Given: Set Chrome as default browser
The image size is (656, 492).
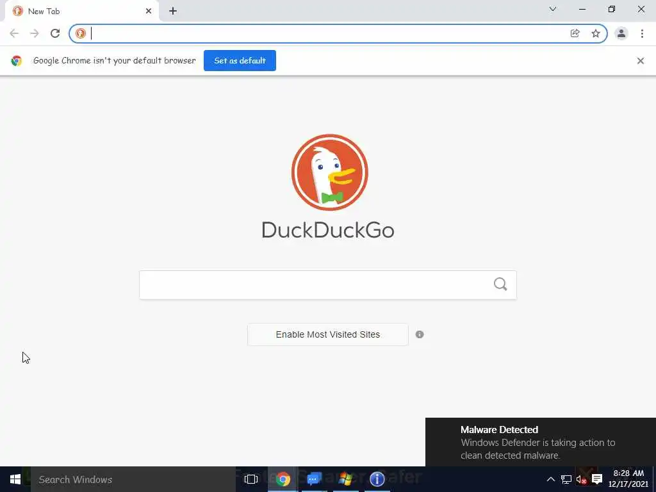Looking at the screenshot, I should (240, 61).
